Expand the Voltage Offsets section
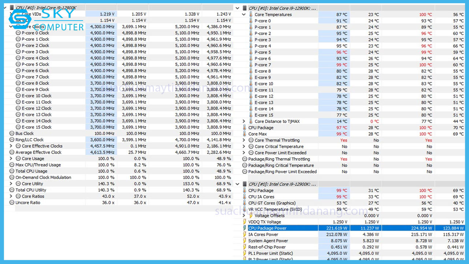Viewport: 469px width, 264px height. pos(245,215)
